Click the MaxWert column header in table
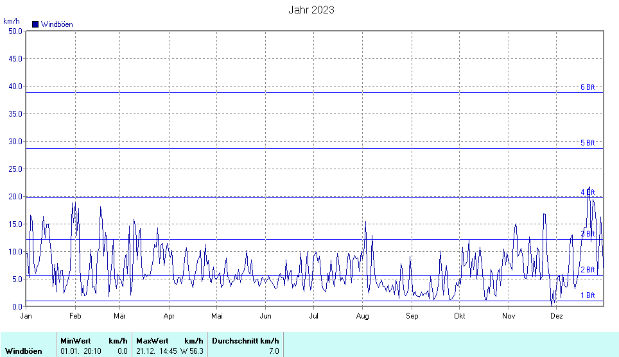Screen dimensions: 619x357 pyautogui.click(x=153, y=341)
